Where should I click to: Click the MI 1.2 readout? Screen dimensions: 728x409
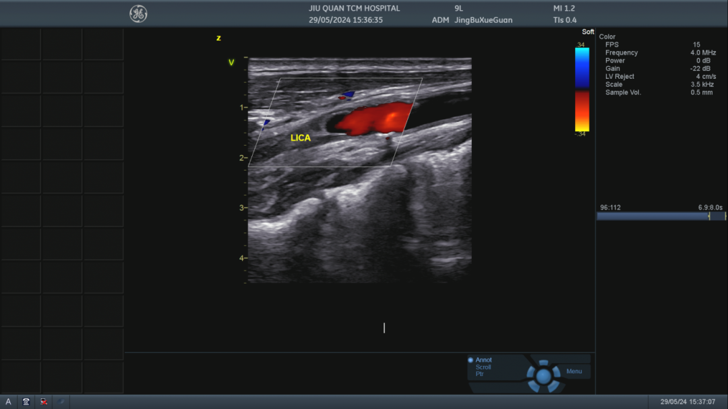click(x=564, y=8)
